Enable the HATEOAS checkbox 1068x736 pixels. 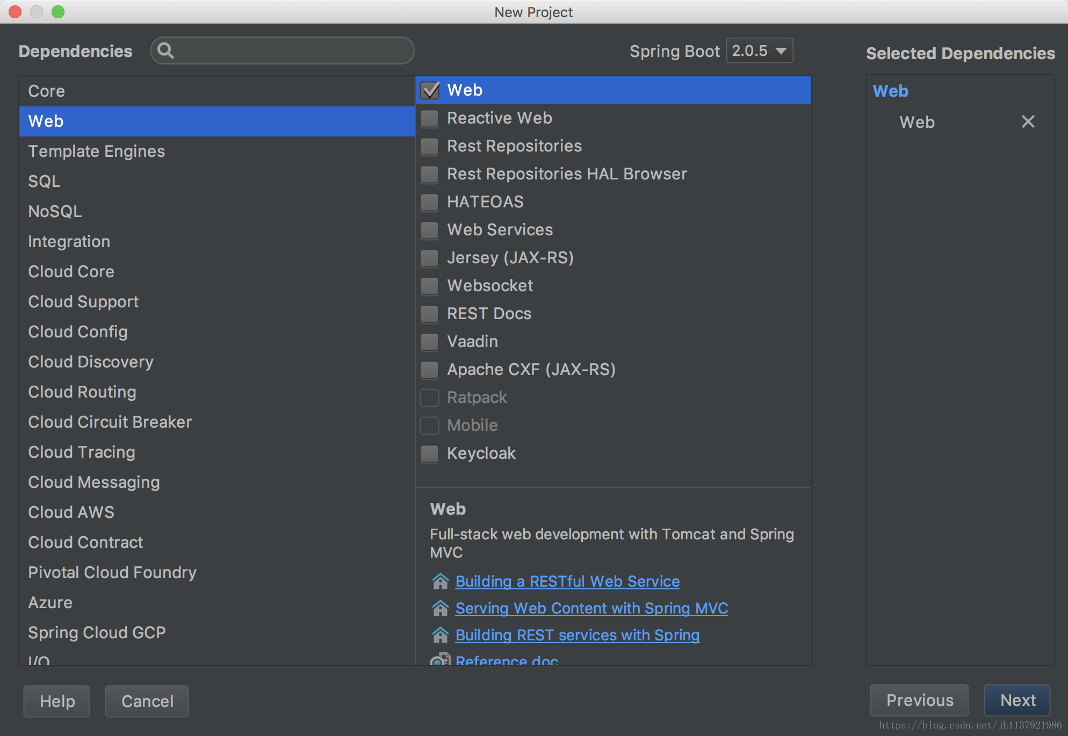tap(430, 202)
